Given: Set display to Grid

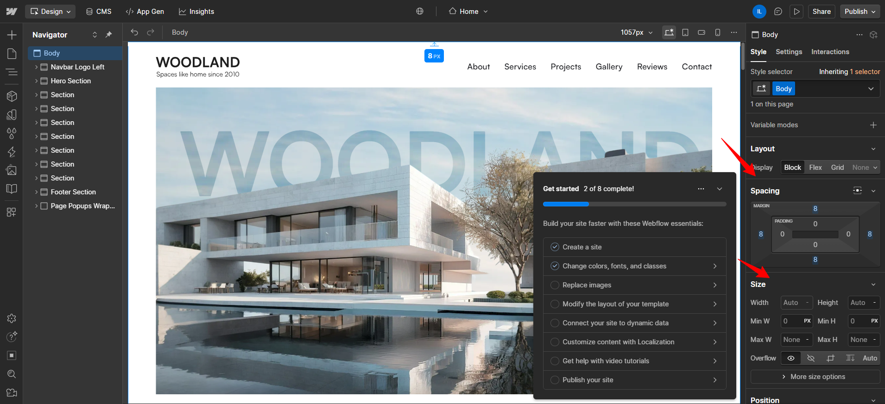Looking at the screenshot, I should [837, 168].
